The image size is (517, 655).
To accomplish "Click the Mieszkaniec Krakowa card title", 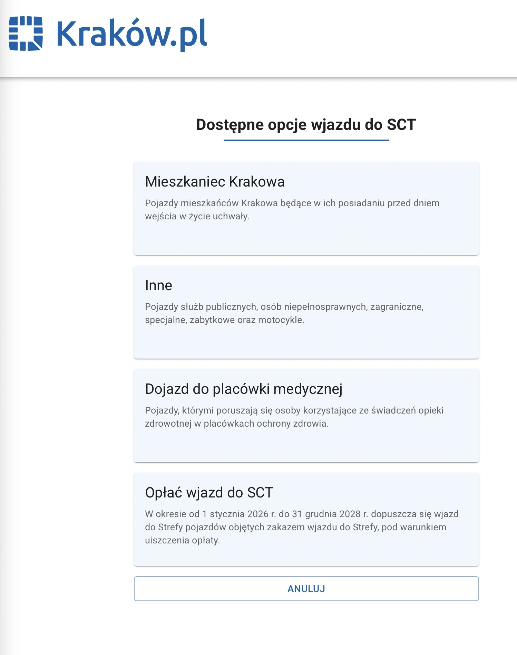I will [x=215, y=182].
